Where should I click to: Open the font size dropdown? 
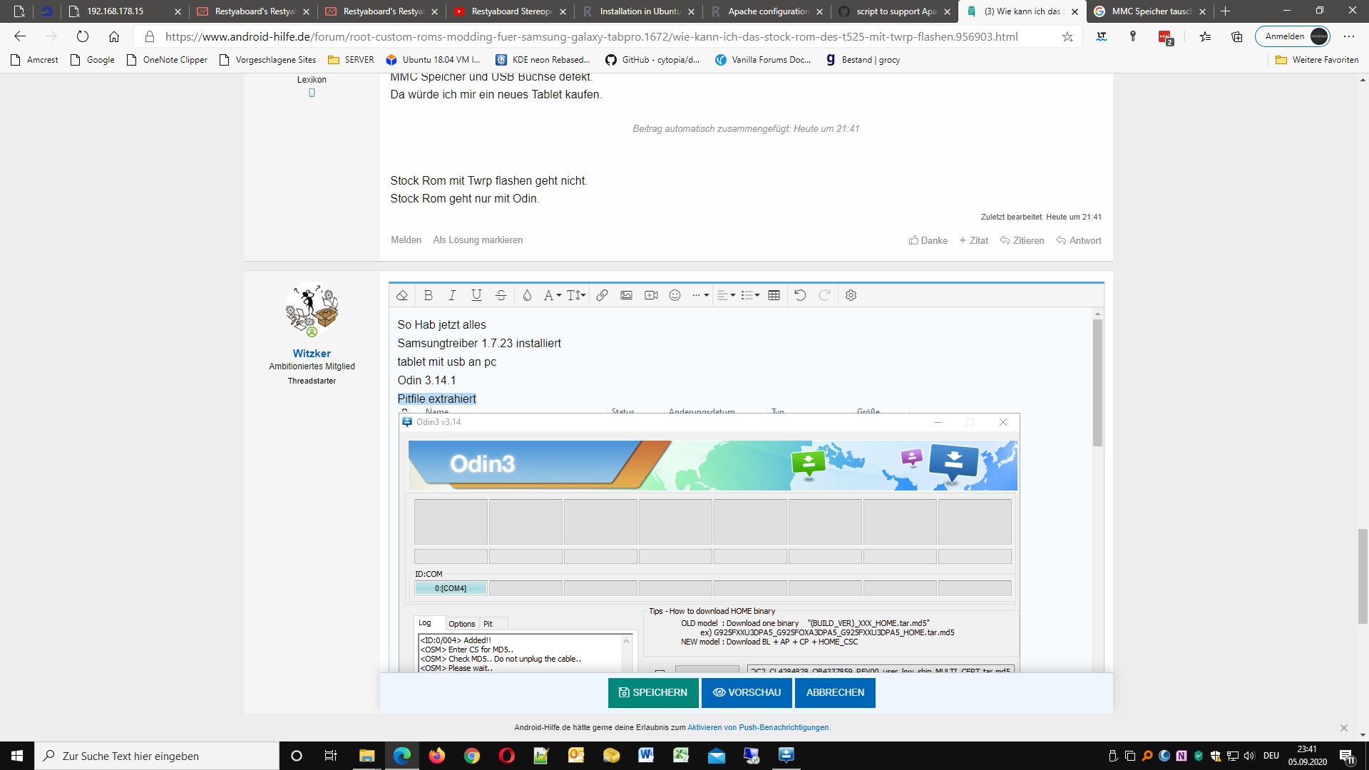pyautogui.click(x=576, y=295)
